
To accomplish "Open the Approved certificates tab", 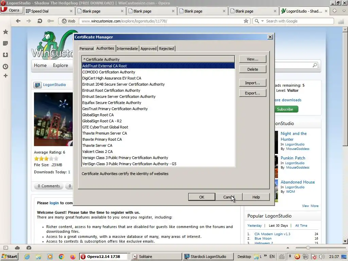I will coord(149,49).
